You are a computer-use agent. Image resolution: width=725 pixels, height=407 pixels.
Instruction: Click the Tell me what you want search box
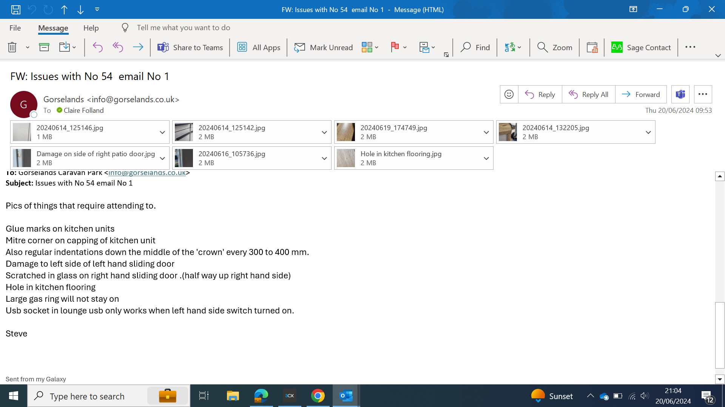click(184, 28)
